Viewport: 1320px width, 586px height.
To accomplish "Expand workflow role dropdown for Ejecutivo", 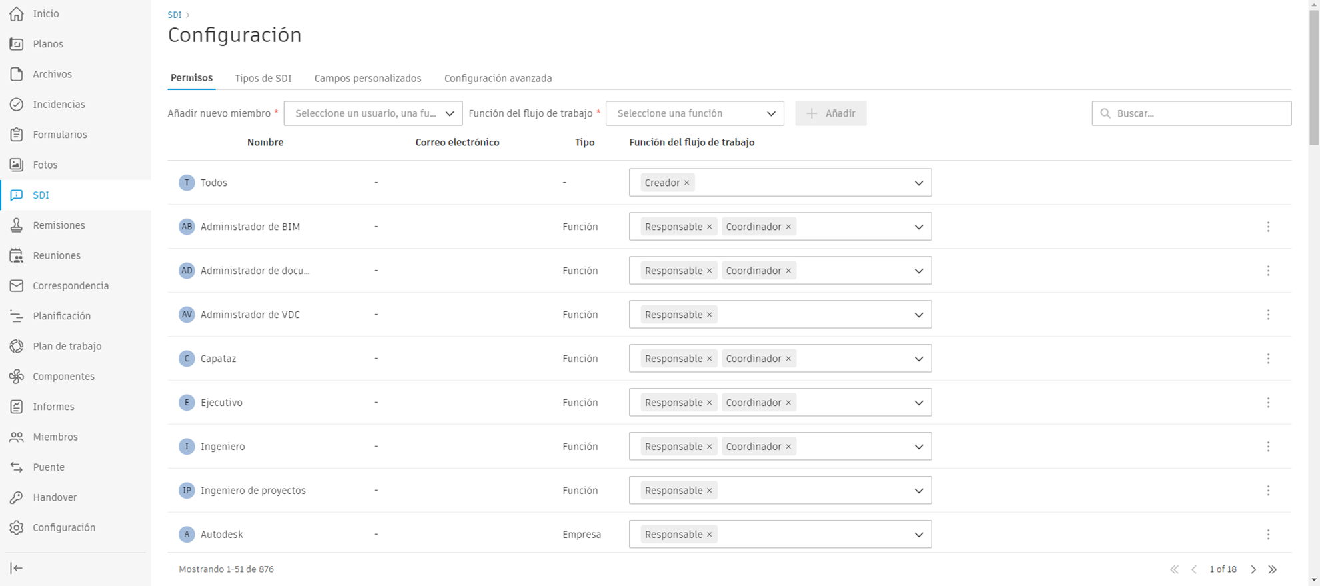I will click(x=918, y=403).
